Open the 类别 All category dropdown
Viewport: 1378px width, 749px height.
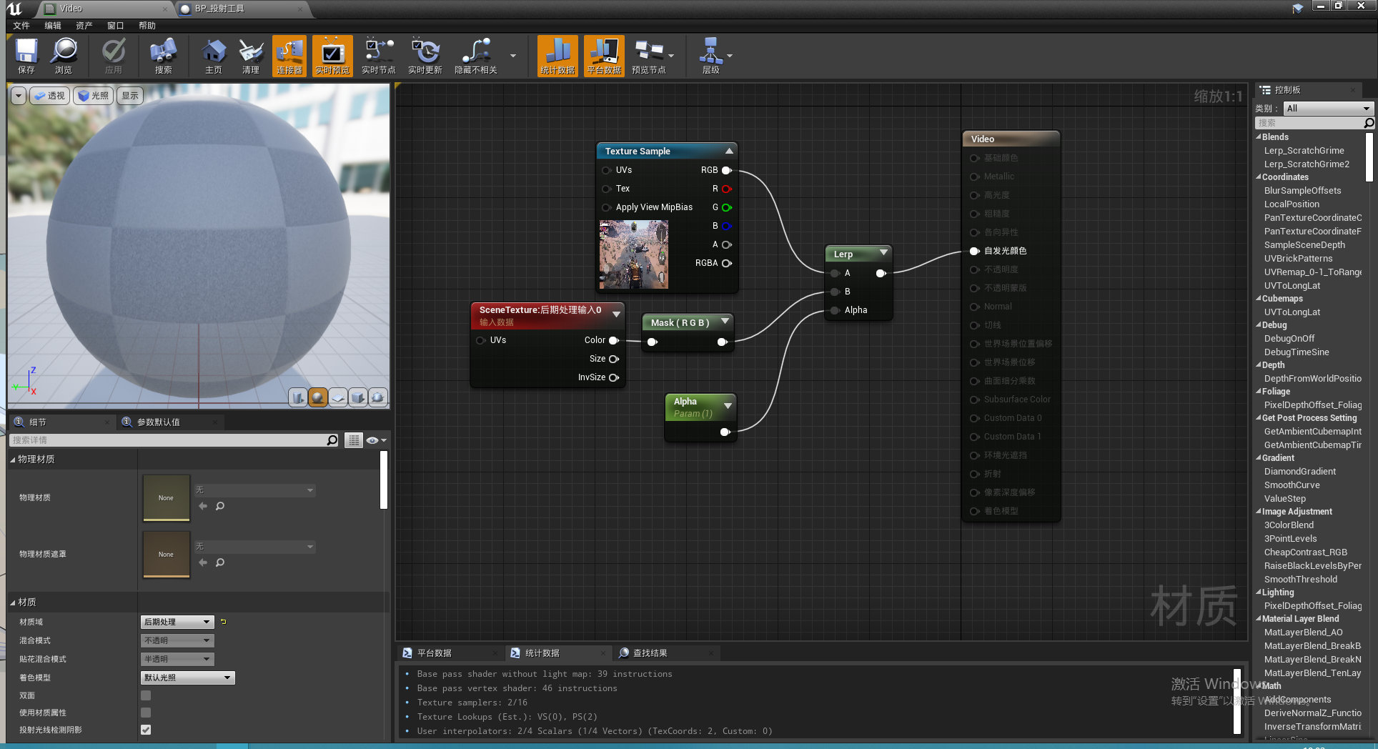tap(1329, 109)
